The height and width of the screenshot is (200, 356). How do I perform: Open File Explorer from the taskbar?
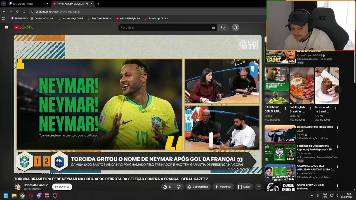(14, 196)
